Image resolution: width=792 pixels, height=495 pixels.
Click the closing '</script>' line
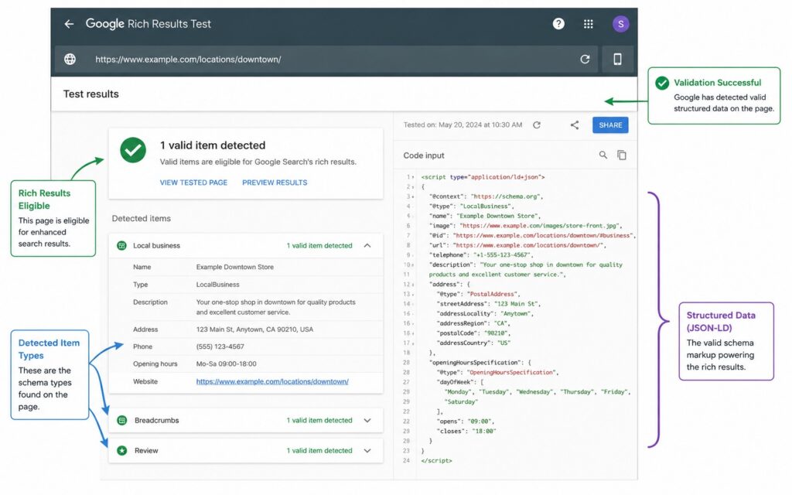click(x=436, y=461)
